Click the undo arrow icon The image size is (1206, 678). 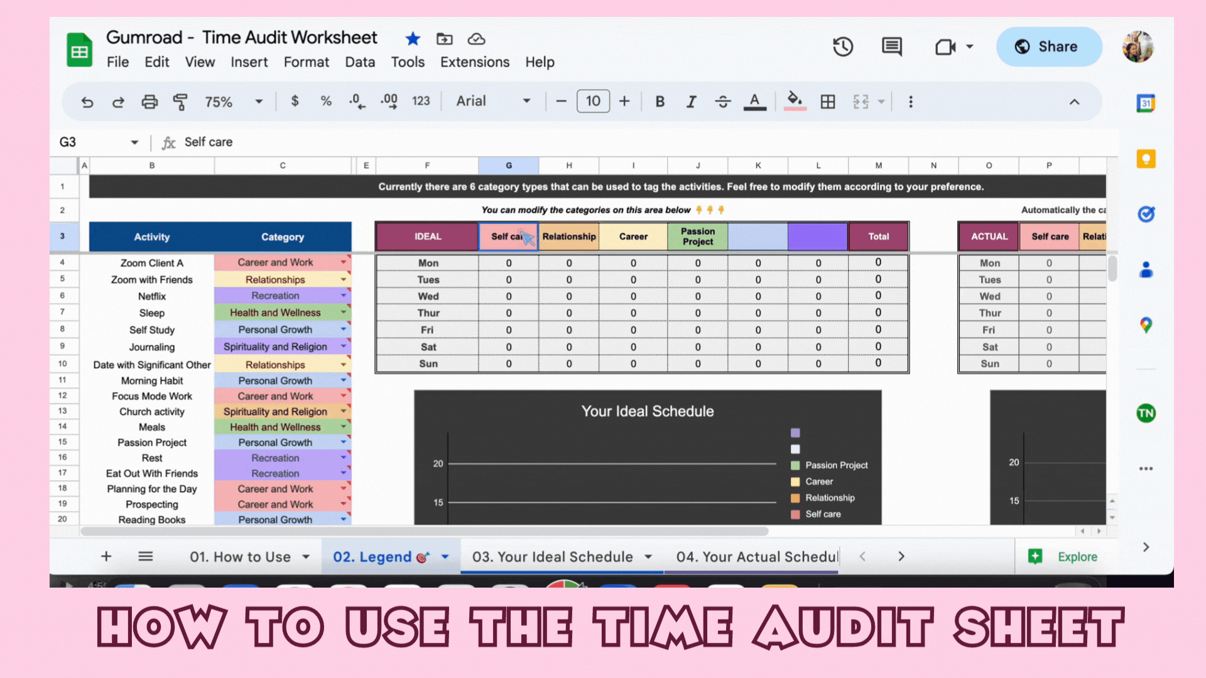(x=87, y=102)
